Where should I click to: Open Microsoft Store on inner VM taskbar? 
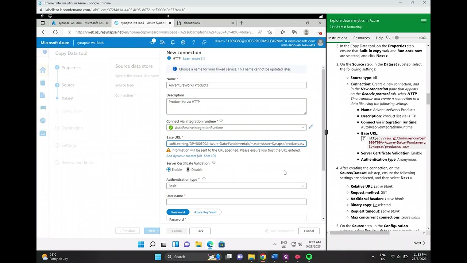[x=221, y=244]
